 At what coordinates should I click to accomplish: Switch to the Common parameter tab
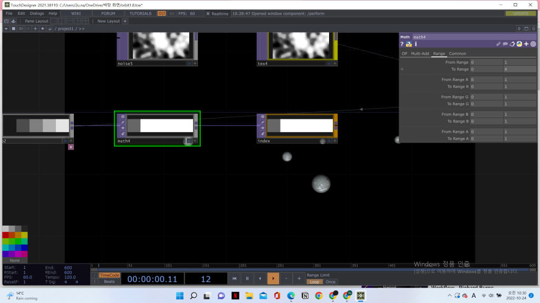coord(457,54)
